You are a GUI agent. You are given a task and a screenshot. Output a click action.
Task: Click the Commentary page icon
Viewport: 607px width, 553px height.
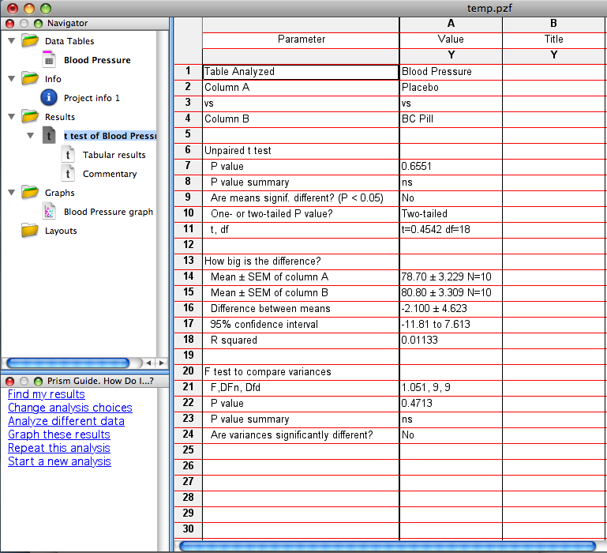[69, 173]
